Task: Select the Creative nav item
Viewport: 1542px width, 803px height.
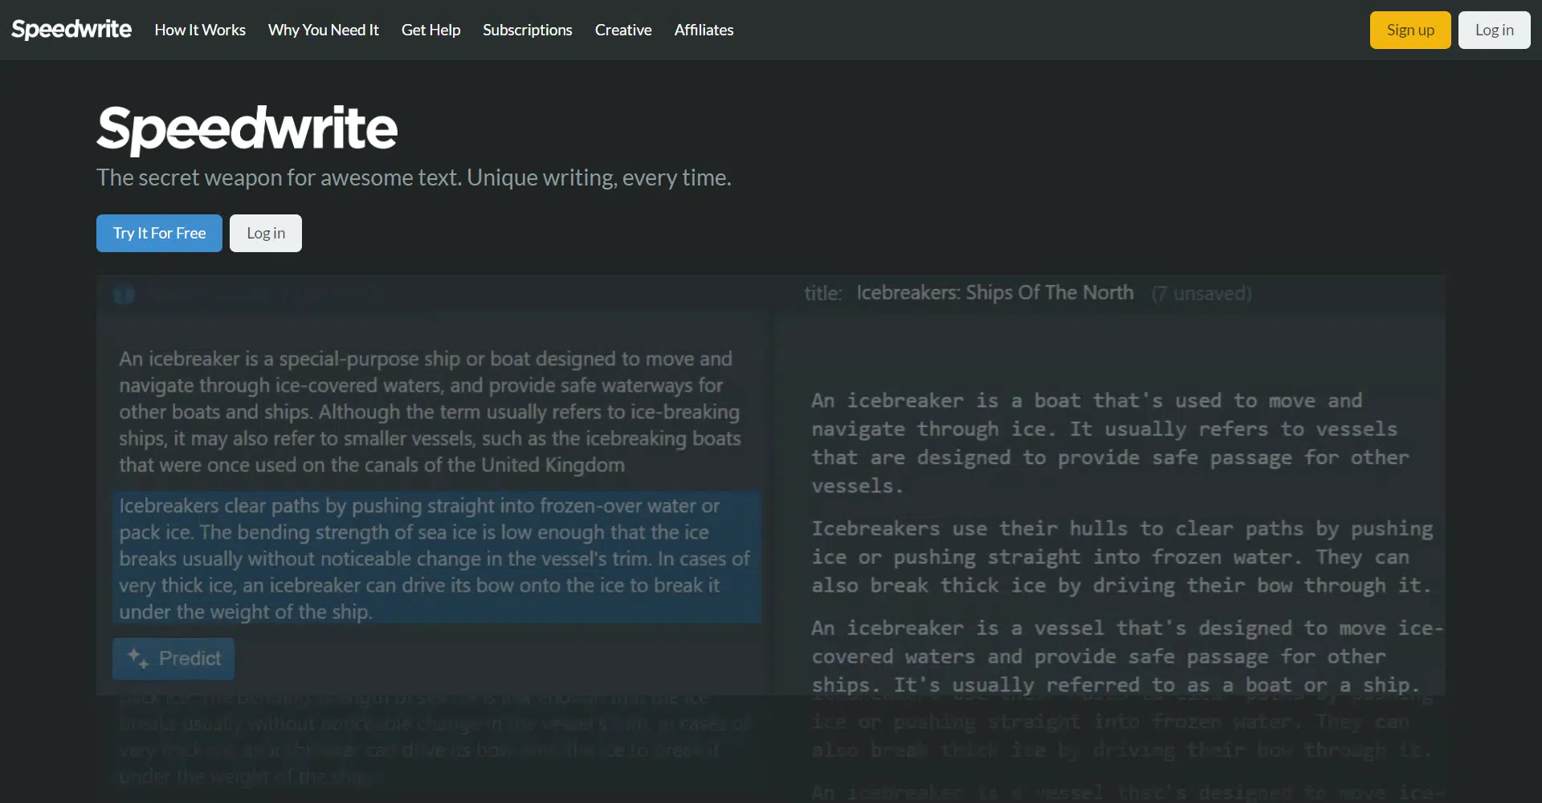Action: [x=622, y=30]
